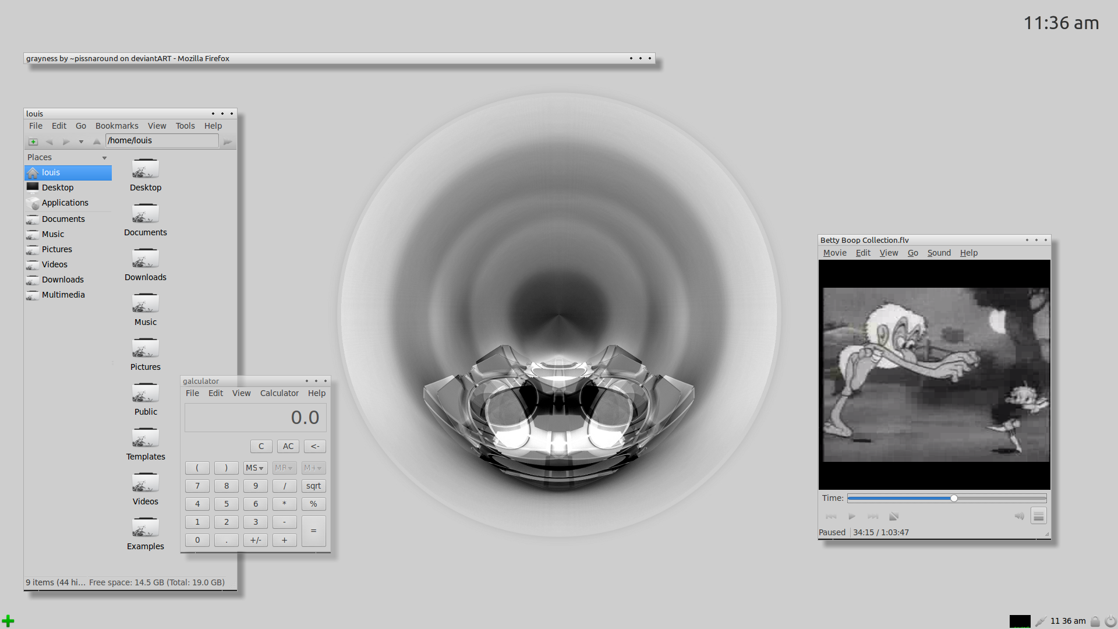This screenshot has width=1118, height=629.
Task: Go forward using the file manager's right arrow
Action: (66, 142)
